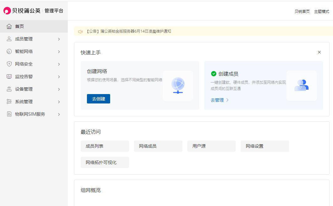Click the 贝锐蒲公英 logo in top left
Viewport: 333px width, 206px height.
pos(21,10)
